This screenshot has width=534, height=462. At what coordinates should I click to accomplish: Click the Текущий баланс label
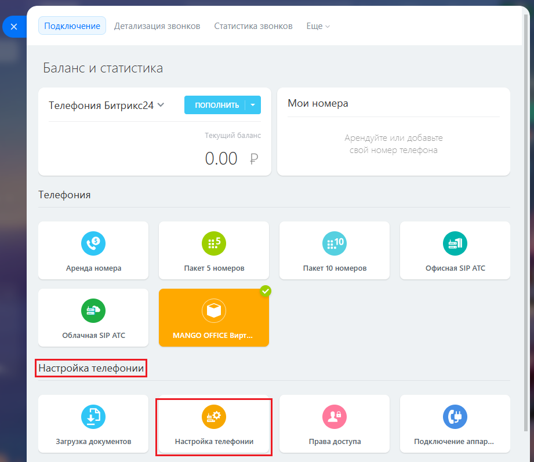pos(233,136)
